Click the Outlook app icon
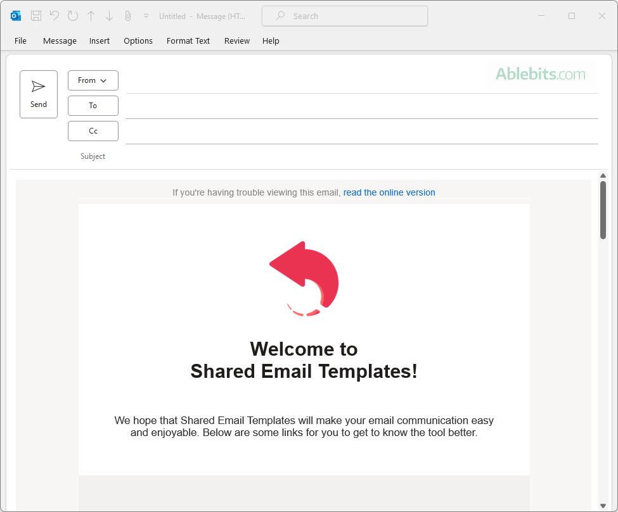This screenshot has height=512, width=618. click(16, 16)
